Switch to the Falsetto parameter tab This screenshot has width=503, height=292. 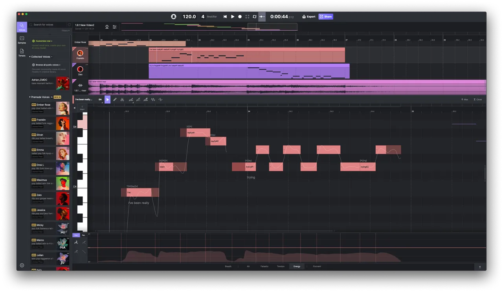pos(264,266)
